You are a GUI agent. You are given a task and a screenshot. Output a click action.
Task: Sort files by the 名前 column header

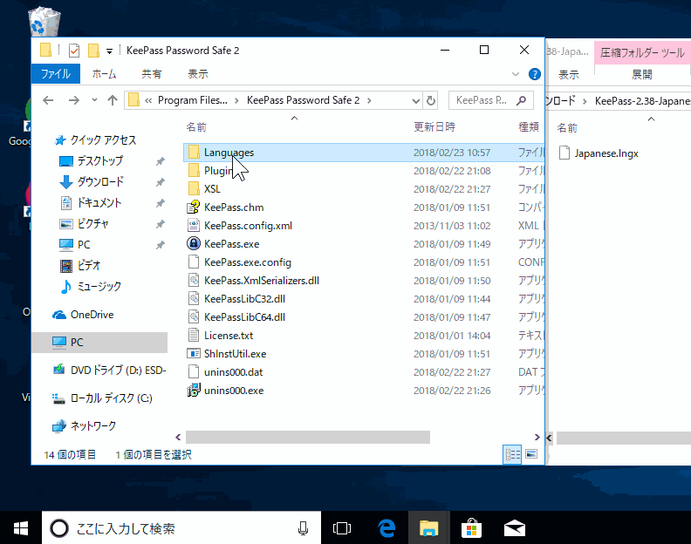[196, 127]
